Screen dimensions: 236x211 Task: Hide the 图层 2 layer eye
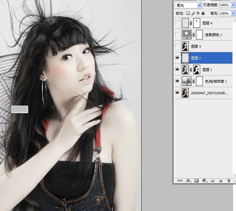coord(177,58)
